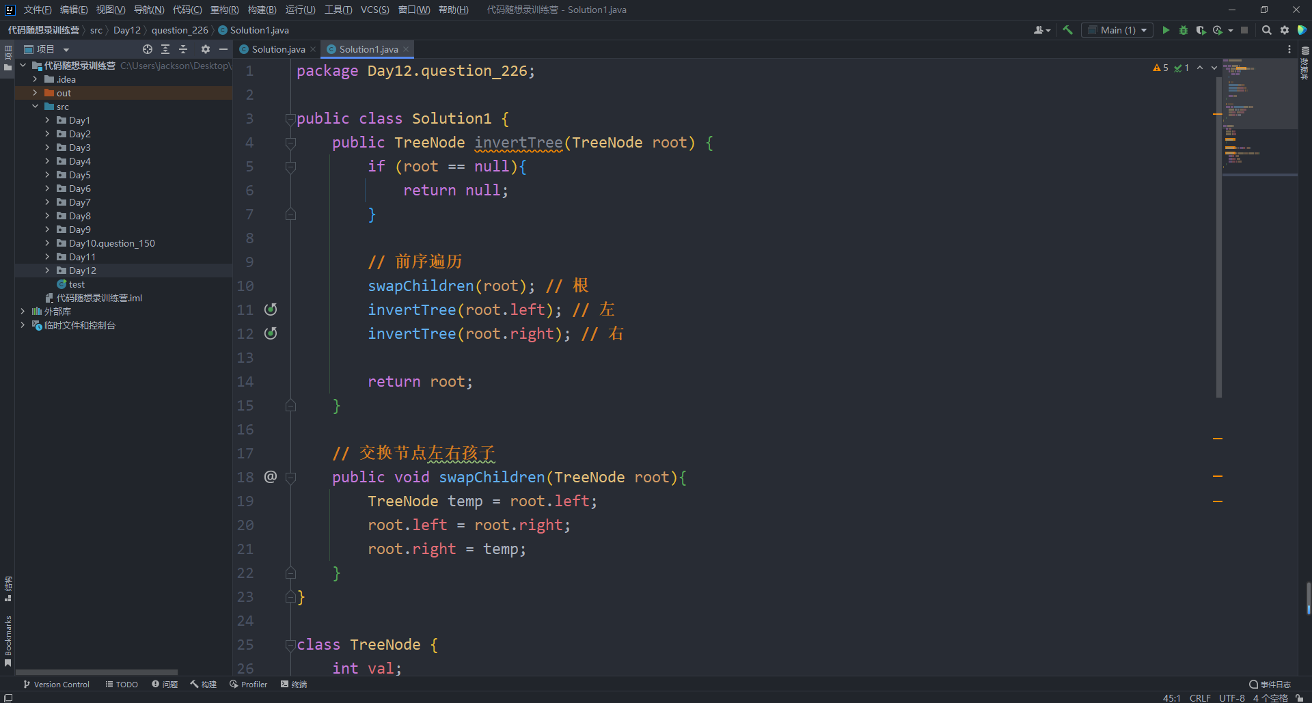
Task: Start debugging with the bug icon
Action: [1184, 30]
